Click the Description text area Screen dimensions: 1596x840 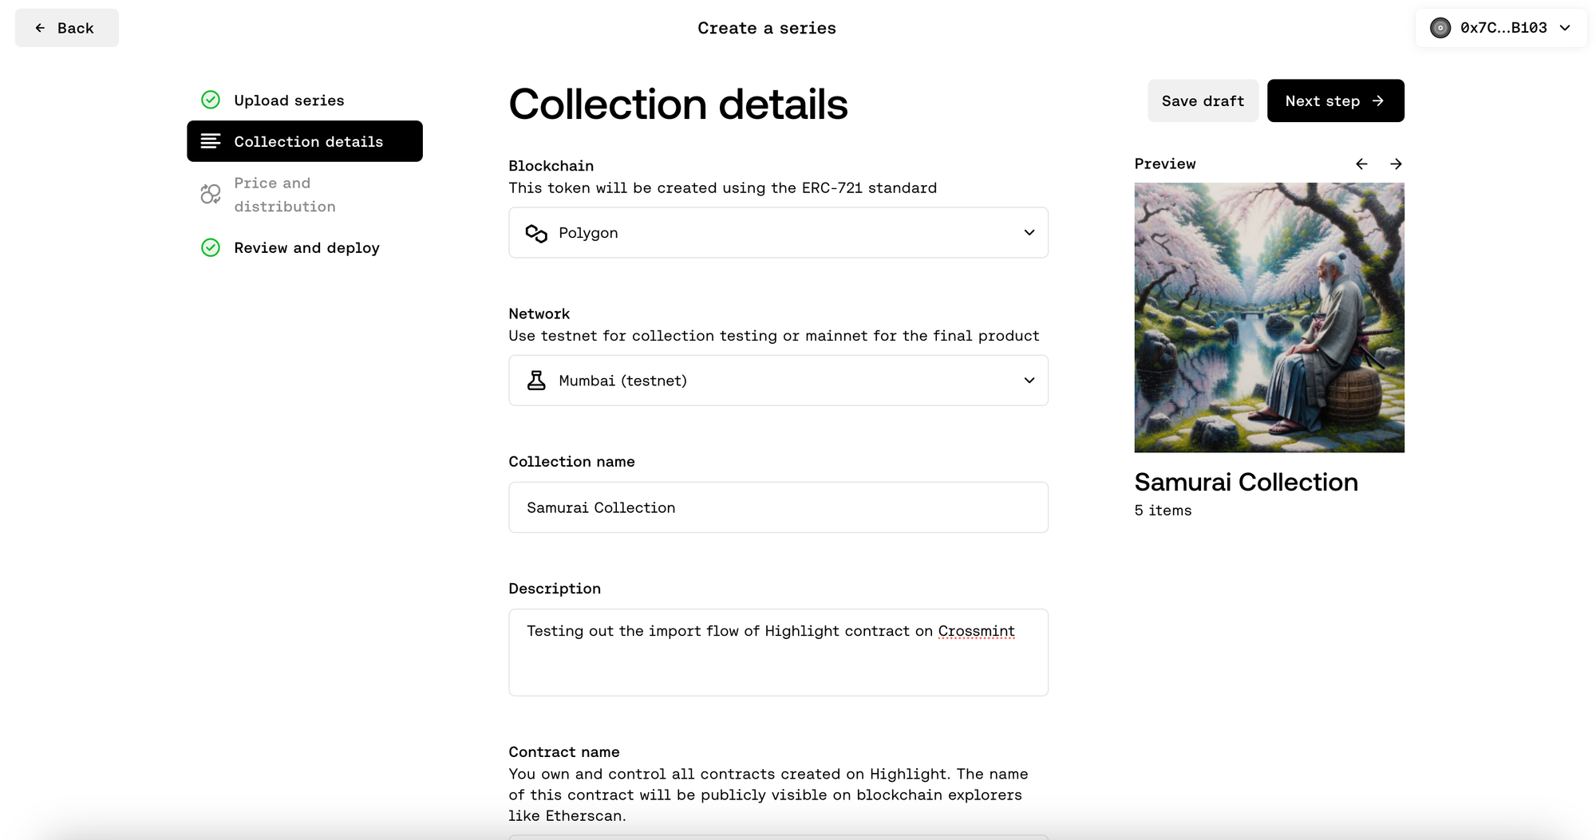coord(778,653)
